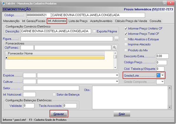This screenshot has width=176, height=124.
Task: Expand the Espécie description dropdown
Action: point(117,75)
